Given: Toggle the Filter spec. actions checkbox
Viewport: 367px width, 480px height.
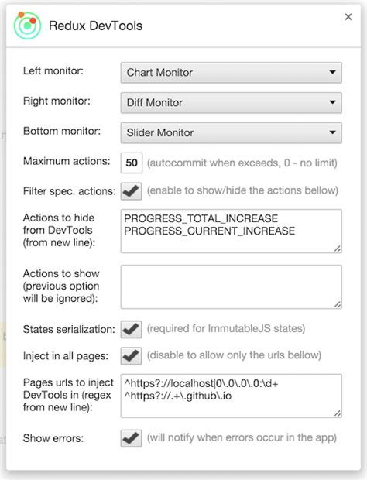Looking at the screenshot, I should (131, 191).
